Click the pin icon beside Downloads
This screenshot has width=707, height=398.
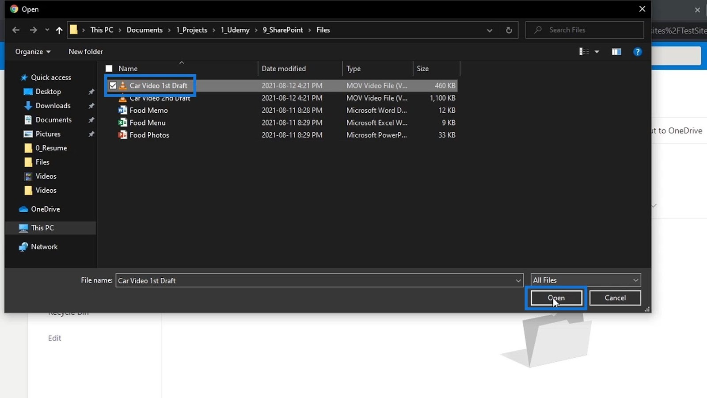(91, 106)
